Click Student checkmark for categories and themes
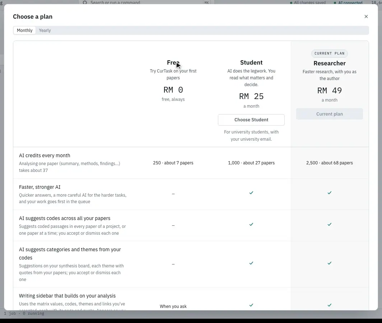This screenshot has width=382, height=323. tap(251, 263)
